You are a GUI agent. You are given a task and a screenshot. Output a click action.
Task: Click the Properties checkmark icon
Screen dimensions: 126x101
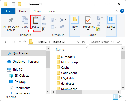click(88, 20)
